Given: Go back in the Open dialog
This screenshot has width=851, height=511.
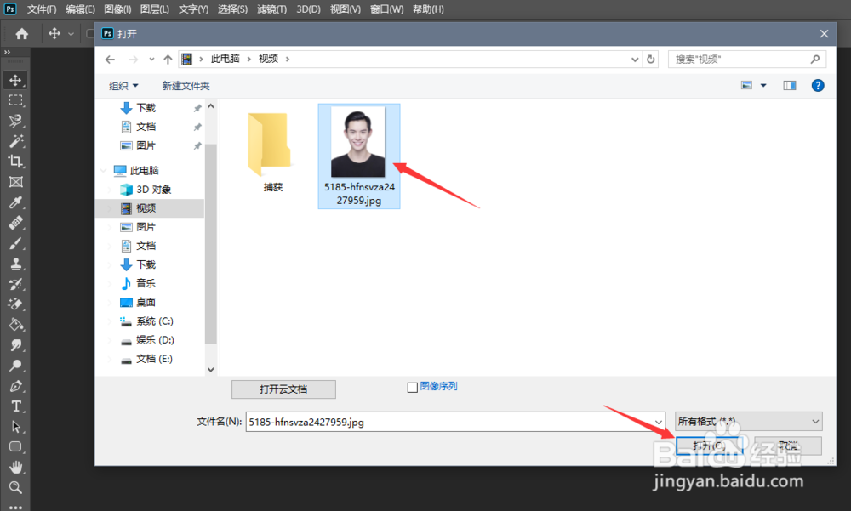Looking at the screenshot, I should (x=110, y=60).
